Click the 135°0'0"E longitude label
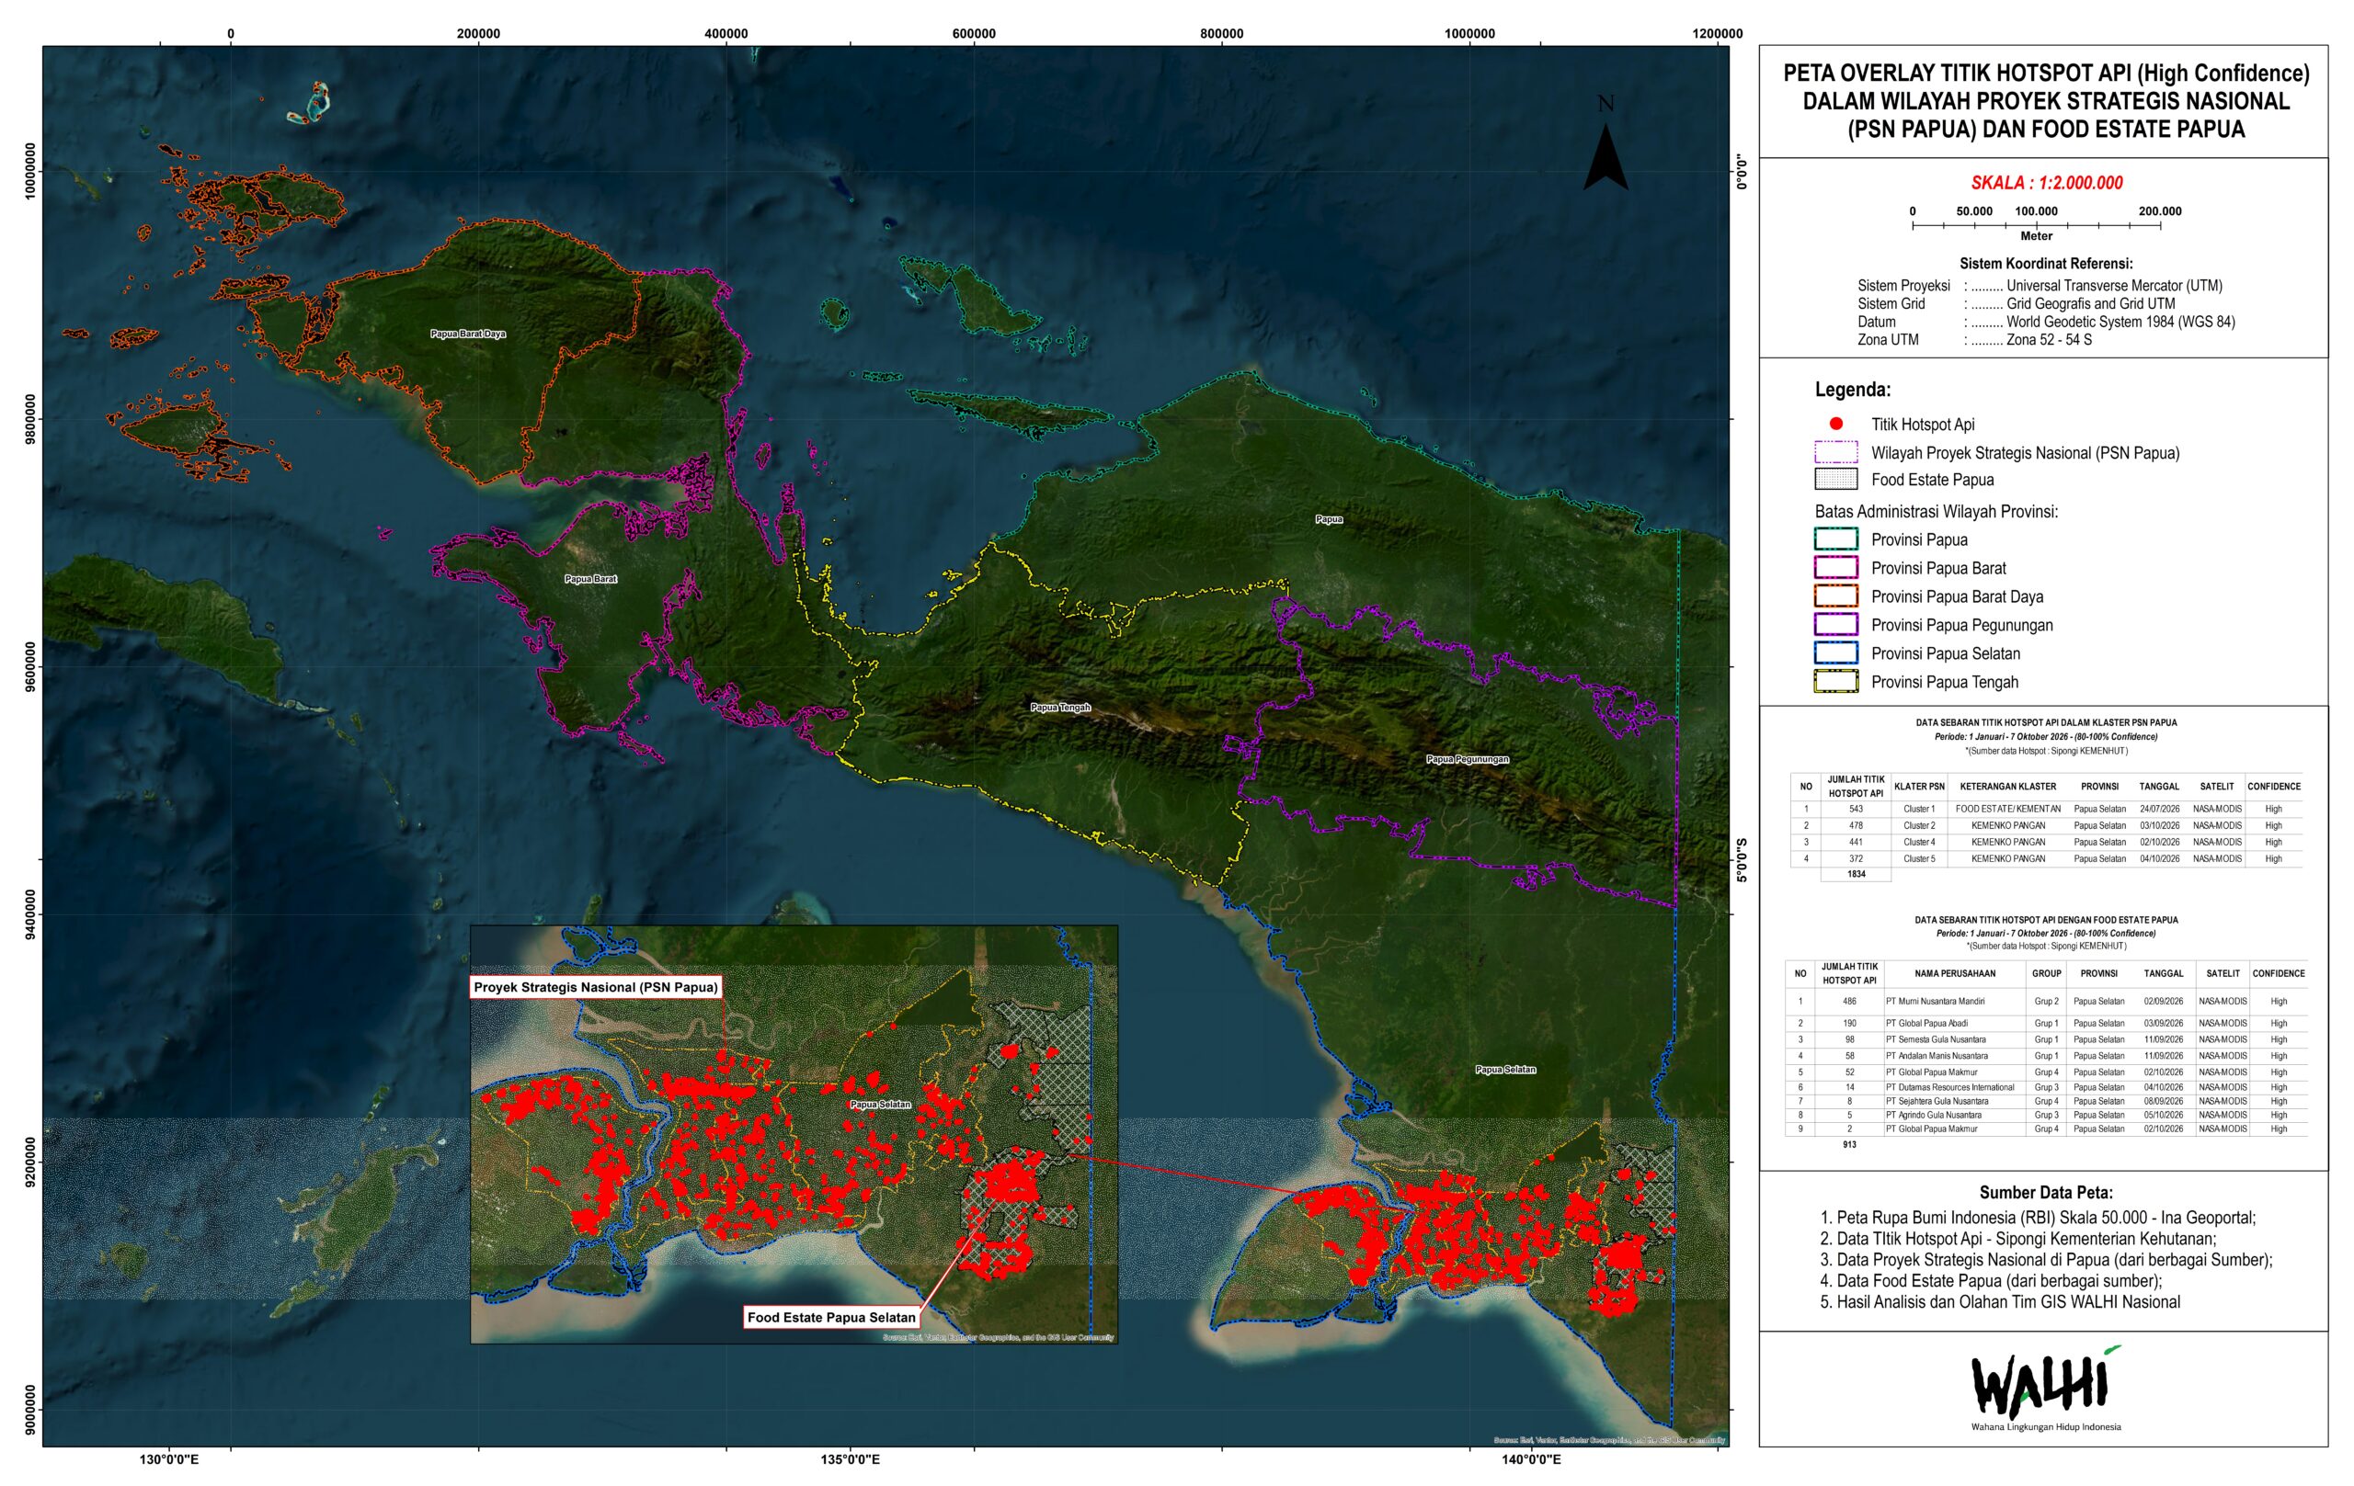 [849, 1459]
